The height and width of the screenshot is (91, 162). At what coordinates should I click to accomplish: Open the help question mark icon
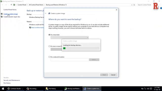(161, 8)
